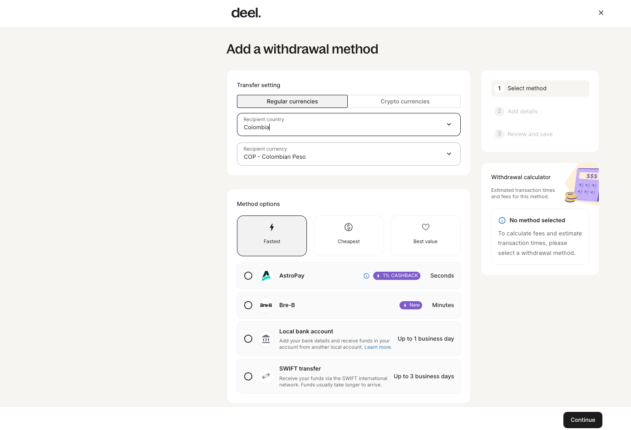Viewport: 631px width, 430px height.
Task: Select the AstroPay radio button
Action: pos(248,276)
